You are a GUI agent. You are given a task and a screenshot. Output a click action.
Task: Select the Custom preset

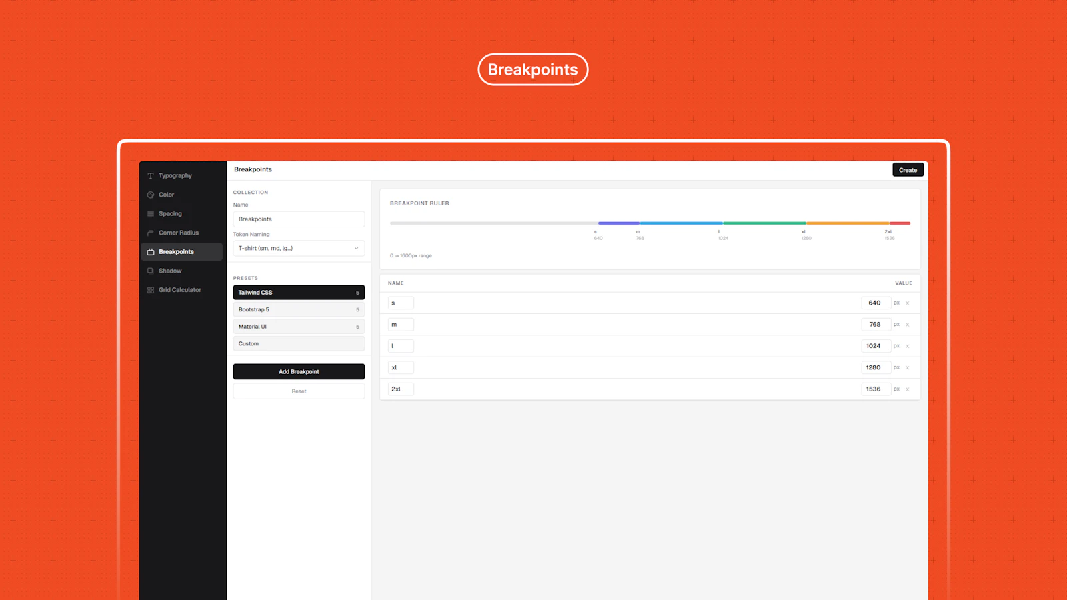click(x=299, y=344)
